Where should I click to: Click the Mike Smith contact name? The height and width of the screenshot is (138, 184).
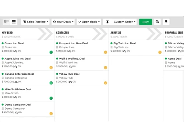(11, 93)
